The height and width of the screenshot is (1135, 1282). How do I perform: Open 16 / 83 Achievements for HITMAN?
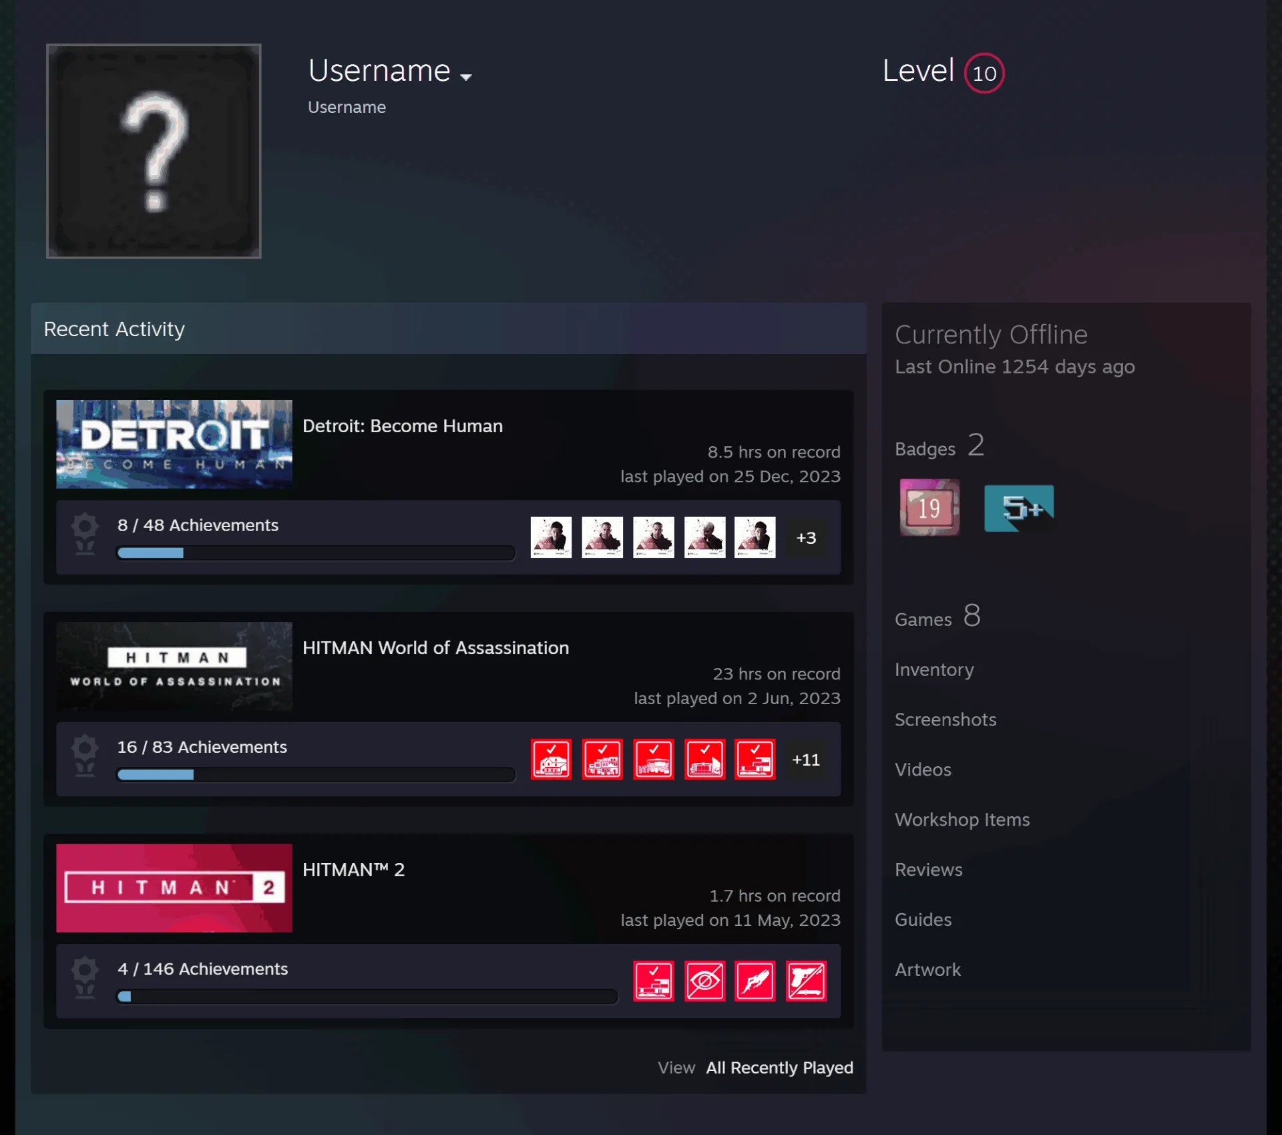202,747
